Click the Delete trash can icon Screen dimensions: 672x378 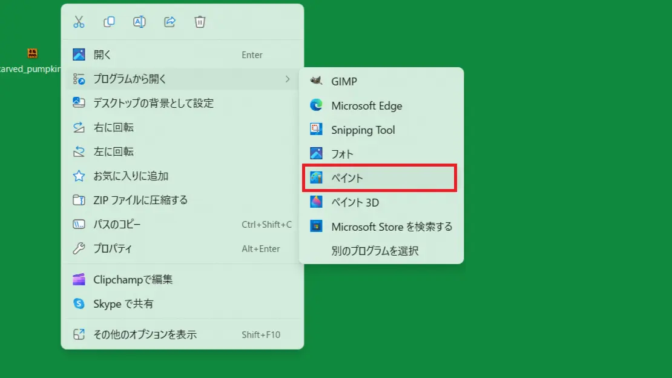[200, 22]
